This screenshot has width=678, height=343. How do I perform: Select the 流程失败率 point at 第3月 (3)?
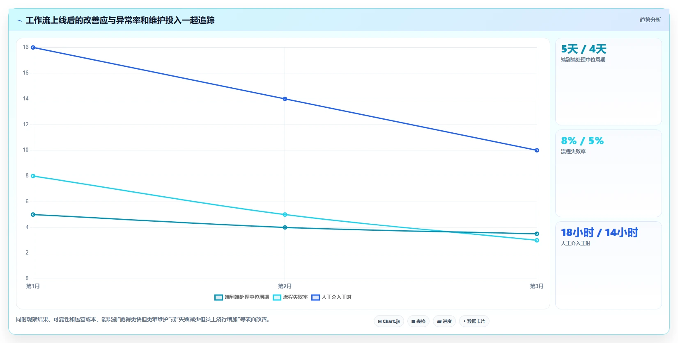[537, 241]
